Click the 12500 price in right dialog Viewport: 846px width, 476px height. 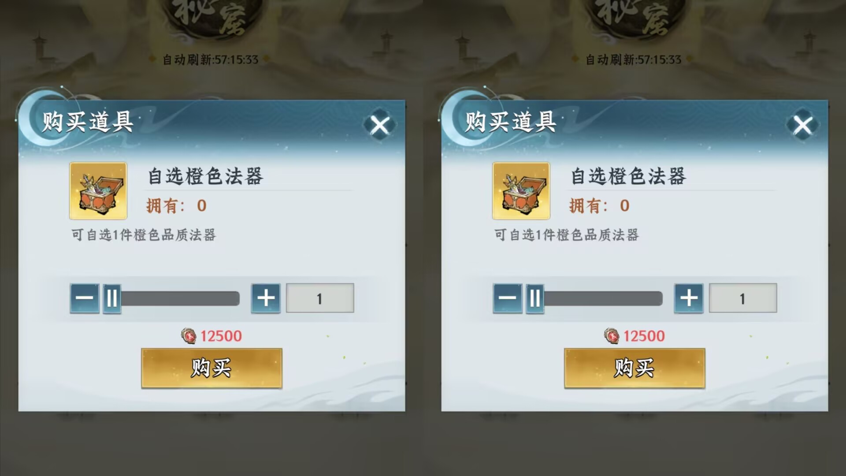(644, 336)
